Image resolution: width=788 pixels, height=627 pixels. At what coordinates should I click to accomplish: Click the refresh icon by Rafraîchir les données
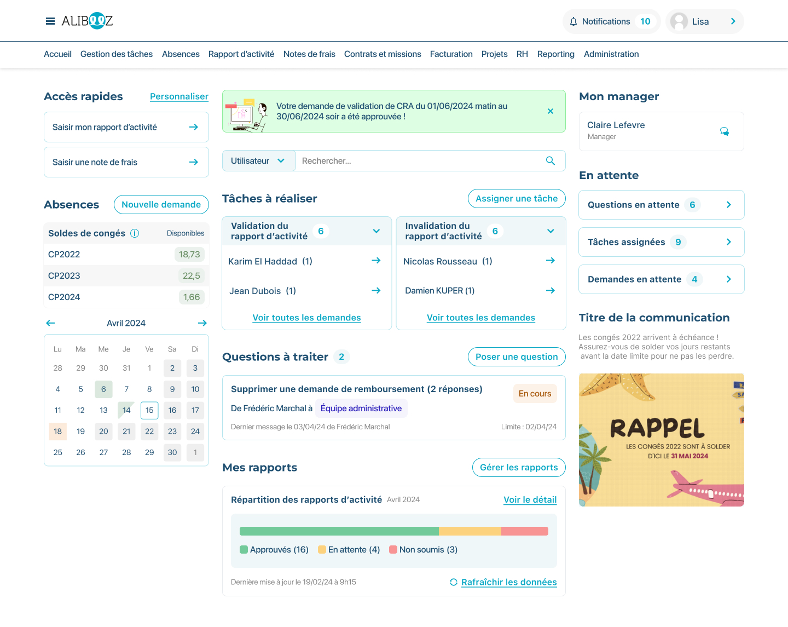[454, 582]
